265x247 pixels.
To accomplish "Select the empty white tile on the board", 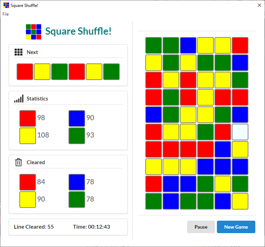I will point(240,132).
